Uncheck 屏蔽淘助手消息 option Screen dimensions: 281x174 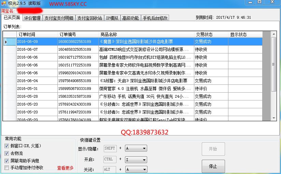coord(6,161)
